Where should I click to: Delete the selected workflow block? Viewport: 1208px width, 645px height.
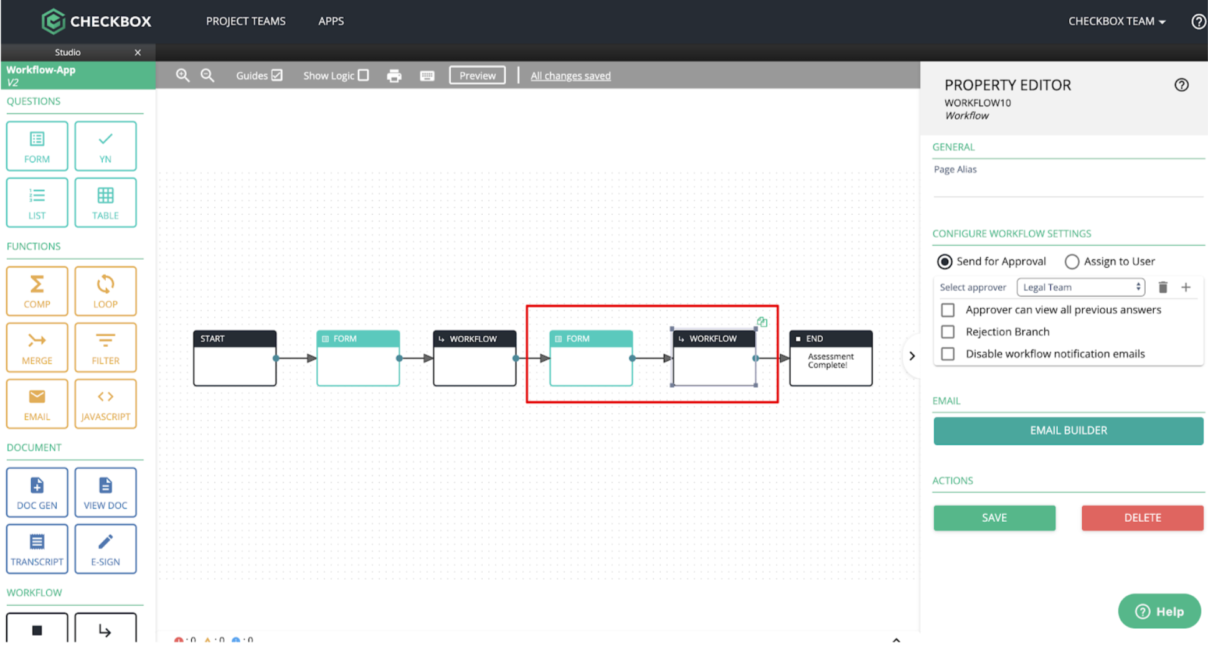(1143, 518)
